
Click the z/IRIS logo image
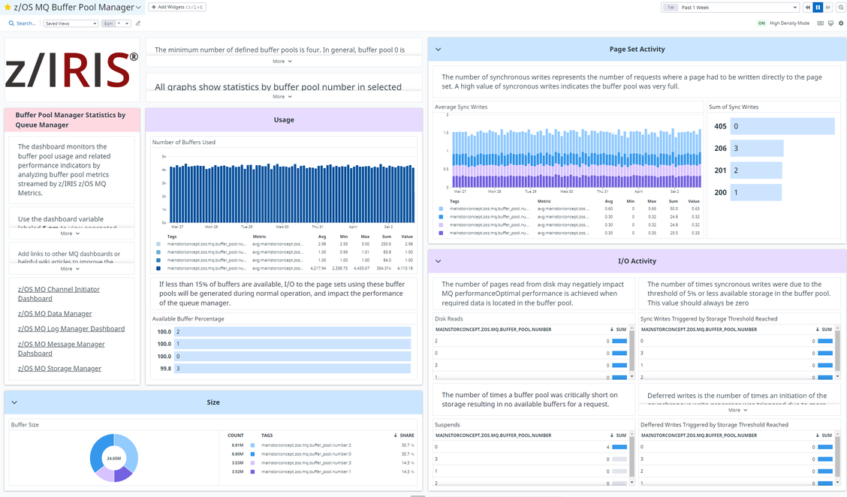(72, 70)
